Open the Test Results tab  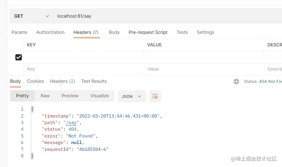[x=94, y=81]
